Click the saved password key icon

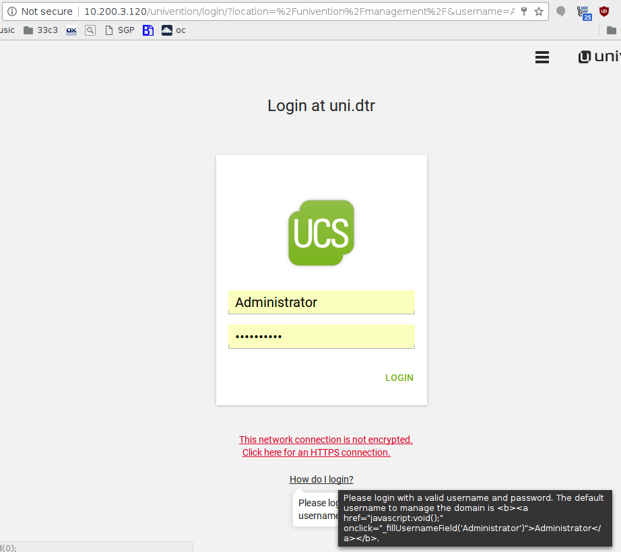pos(524,11)
